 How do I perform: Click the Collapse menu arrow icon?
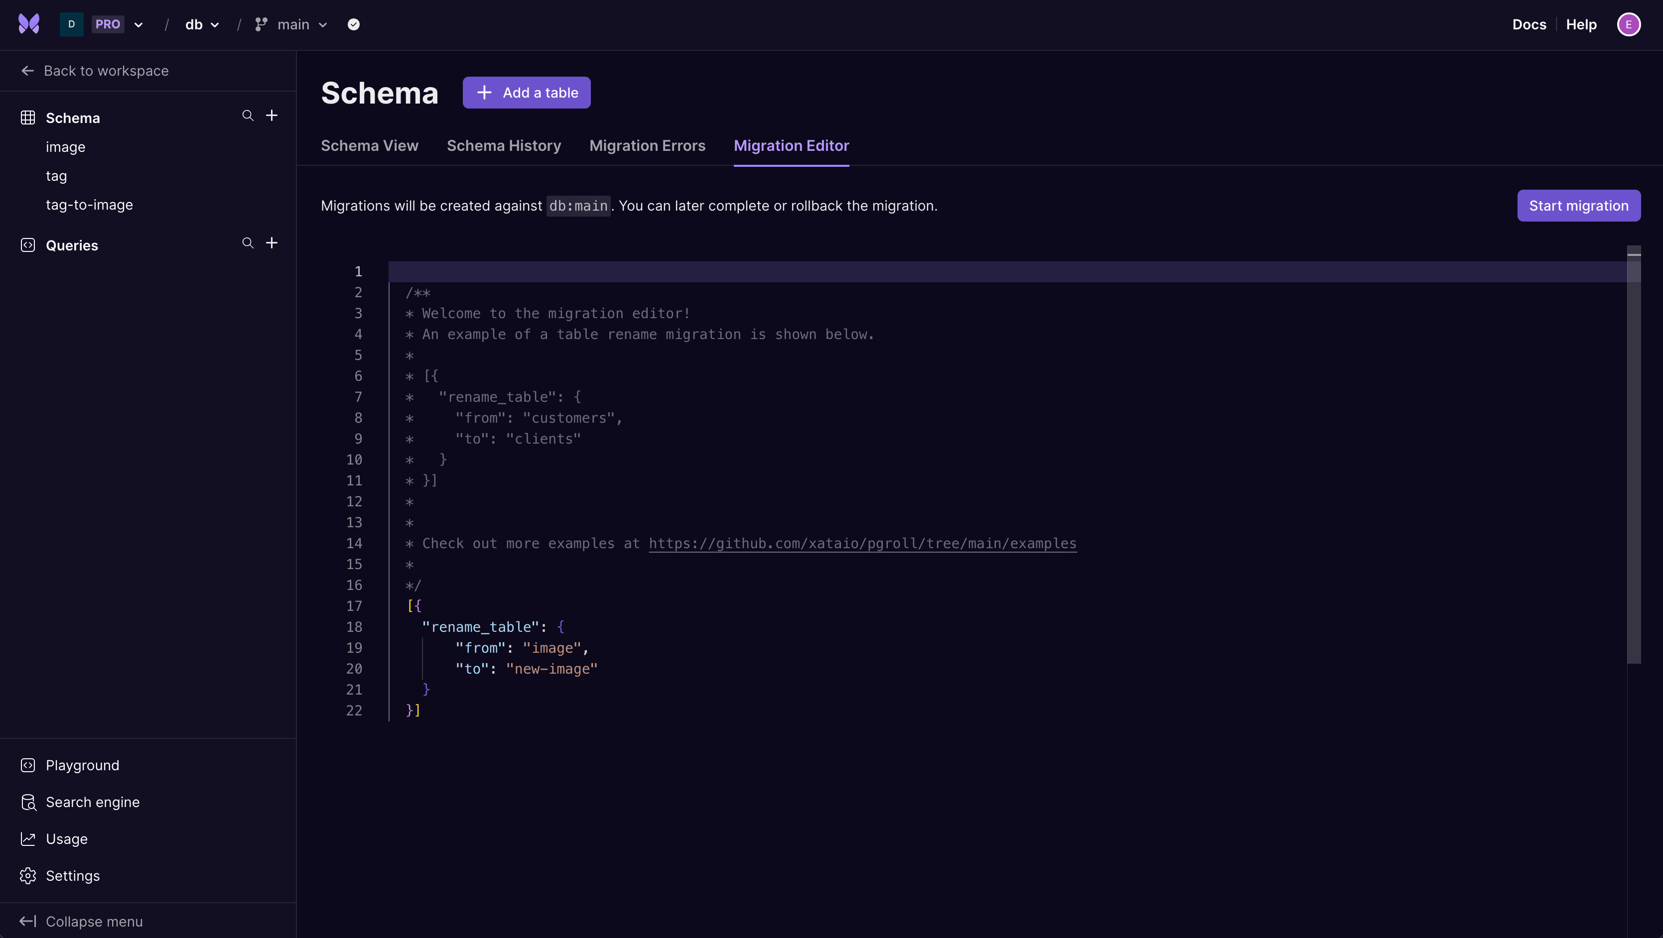(x=28, y=922)
